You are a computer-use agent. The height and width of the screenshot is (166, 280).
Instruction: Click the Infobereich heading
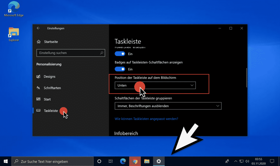click(126, 133)
